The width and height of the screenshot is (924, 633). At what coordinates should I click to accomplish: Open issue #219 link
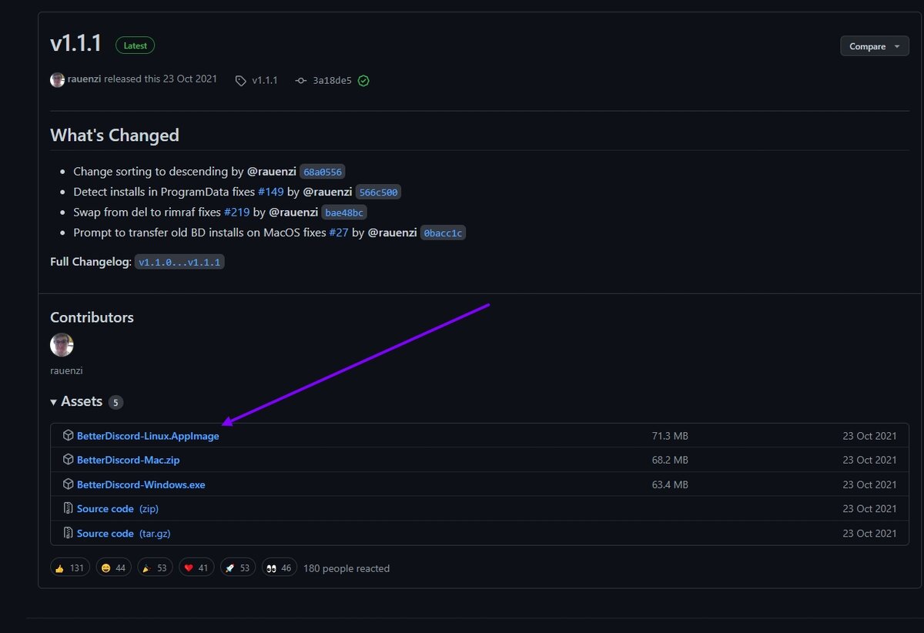tap(236, 212)
